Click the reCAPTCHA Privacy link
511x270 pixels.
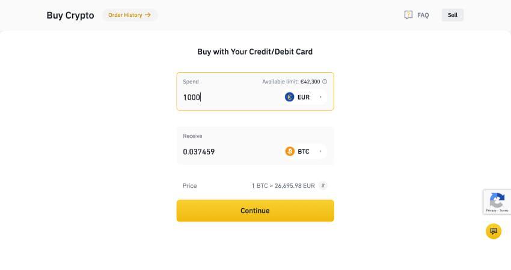coord(491,211)
